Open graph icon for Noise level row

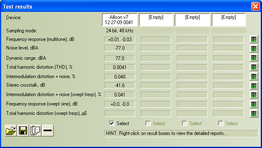(x=254, y=48)
